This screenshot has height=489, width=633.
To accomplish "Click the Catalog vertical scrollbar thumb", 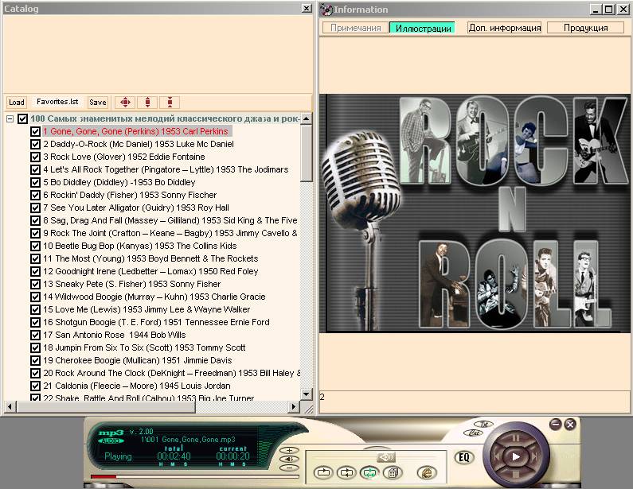I will (x=307, y=153).
